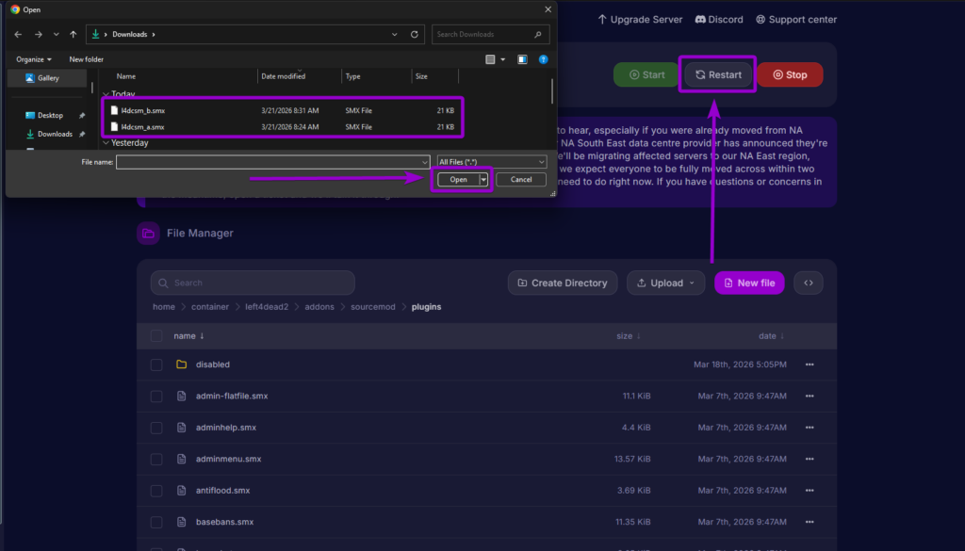Toggle the select-all checkbox in the name header
The width and height of the screenshot is (965, 551).
pos(156,335)
